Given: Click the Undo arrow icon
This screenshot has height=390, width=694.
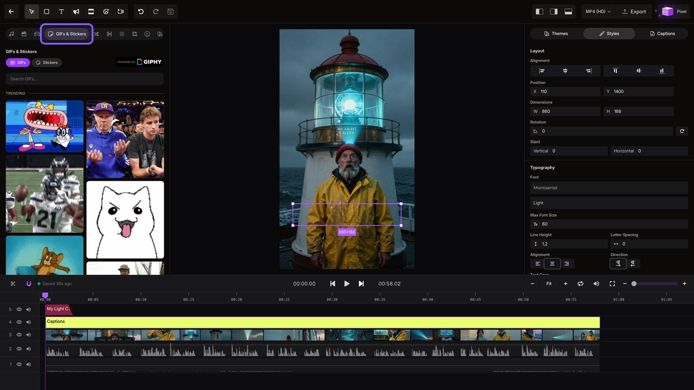Looking at the screenshot, I should coord(141,12).
